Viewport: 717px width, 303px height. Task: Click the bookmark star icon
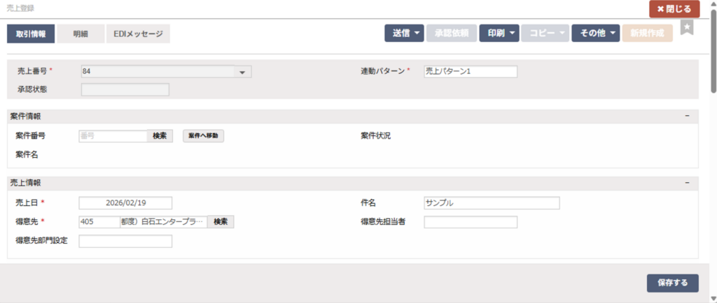(x=688, y=28)
